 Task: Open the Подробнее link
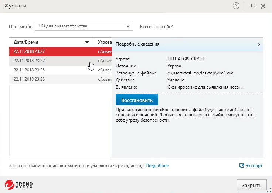point(157,166)
